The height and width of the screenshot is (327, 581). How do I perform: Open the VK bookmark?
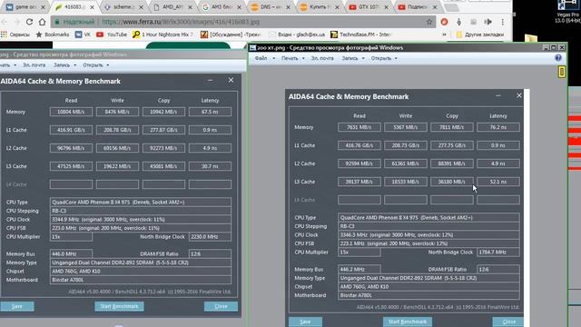(83, 35)
